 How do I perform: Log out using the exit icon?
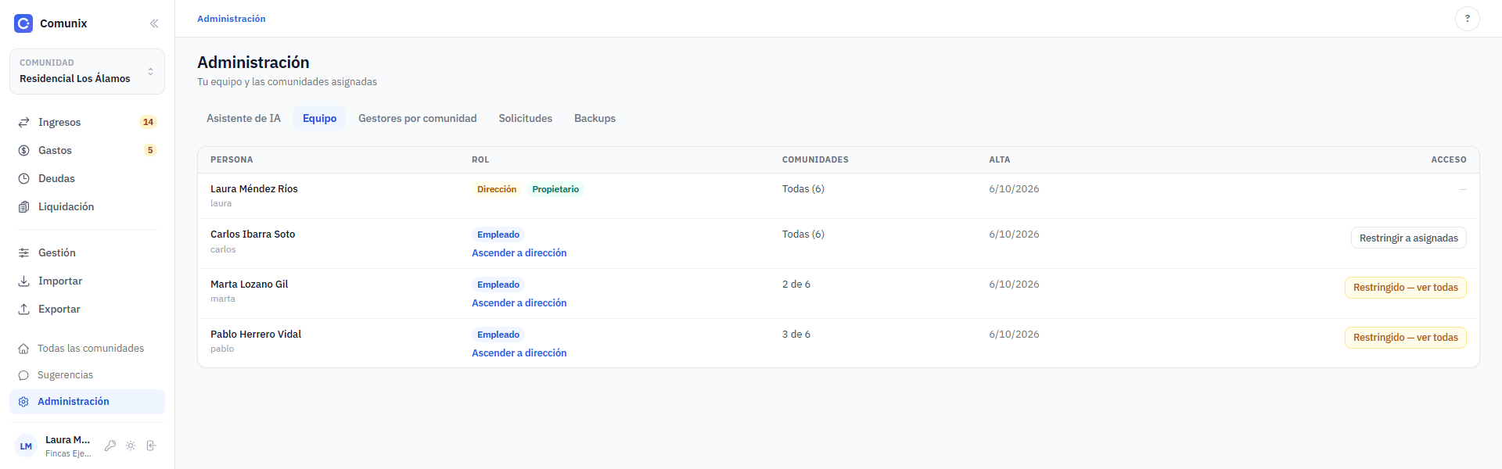[x=151, y=446]
